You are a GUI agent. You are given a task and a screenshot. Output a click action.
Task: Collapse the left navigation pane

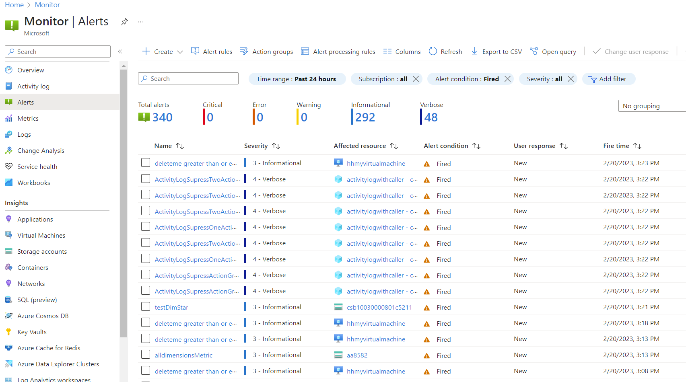(x=120, y=51)
